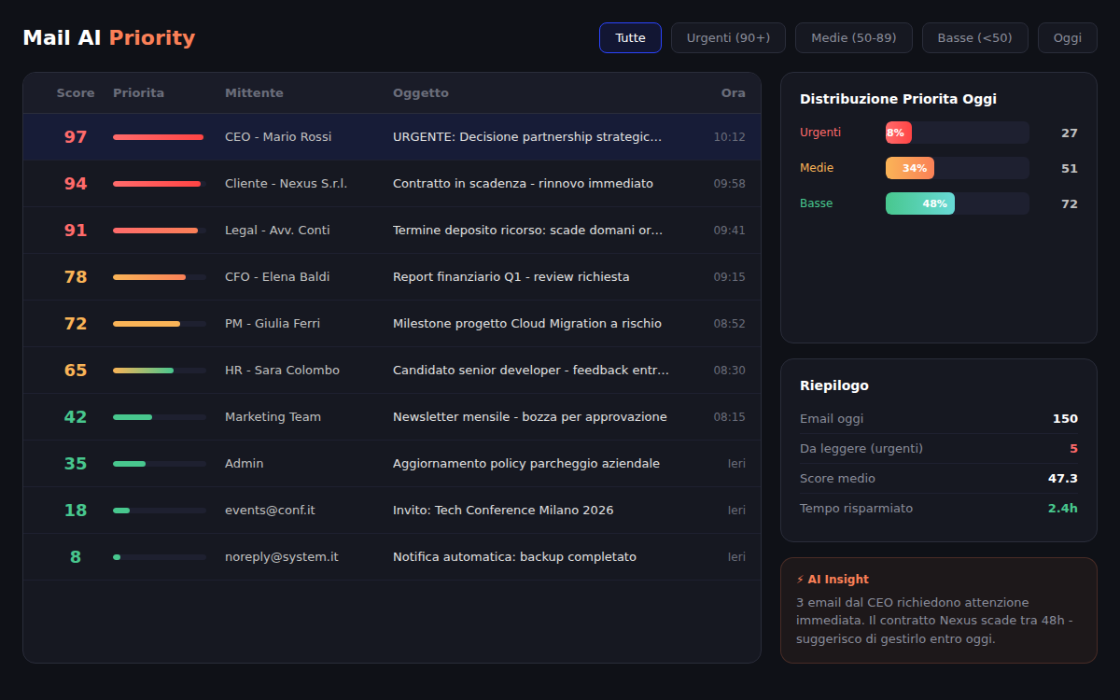Click the Priorita column header
The height and width of the screenshot is (700, 1120).
click(x=138, y=92)
